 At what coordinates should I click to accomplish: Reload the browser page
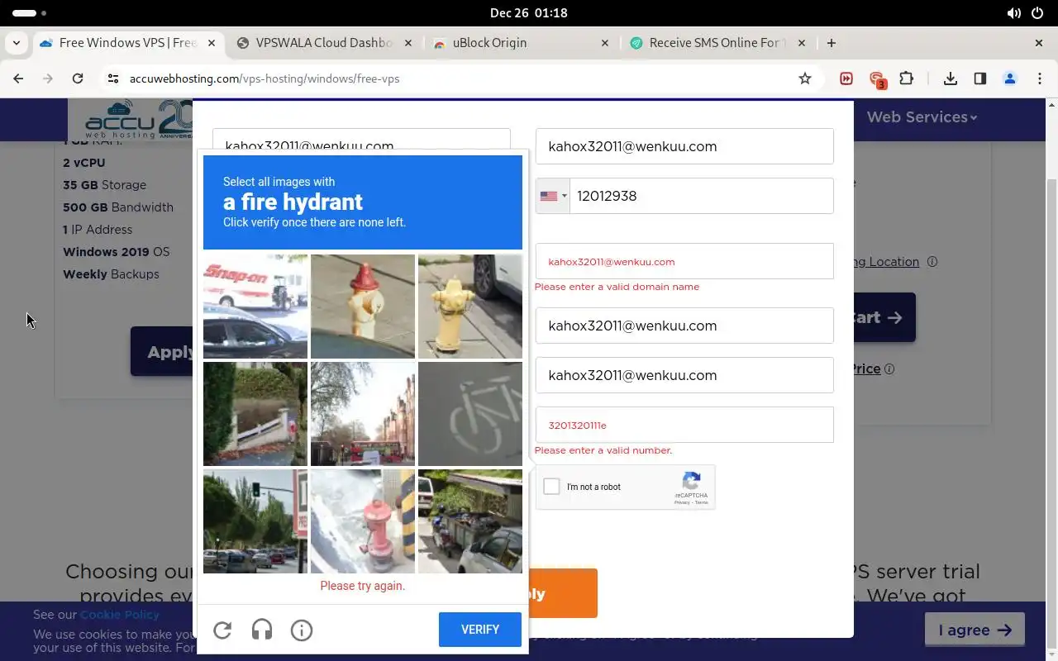pos(78,78)
